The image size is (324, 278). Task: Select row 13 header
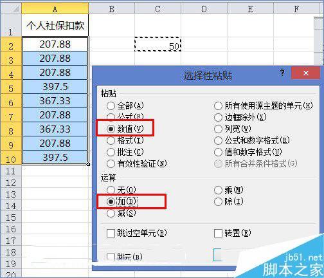point(11,194)
